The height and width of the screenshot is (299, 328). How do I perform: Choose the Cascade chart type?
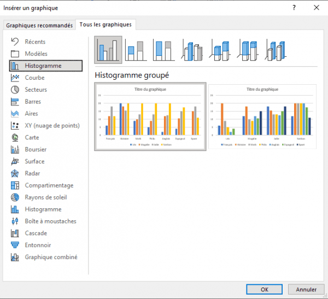(x=46, y=233)
